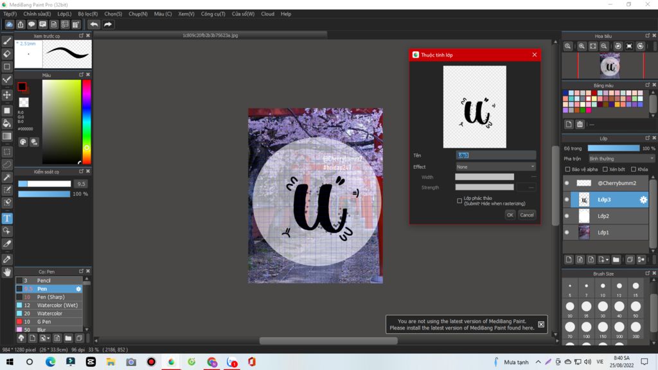Enable Khóa layer lock checkbox
658x370 pixels.
point(634,170)
